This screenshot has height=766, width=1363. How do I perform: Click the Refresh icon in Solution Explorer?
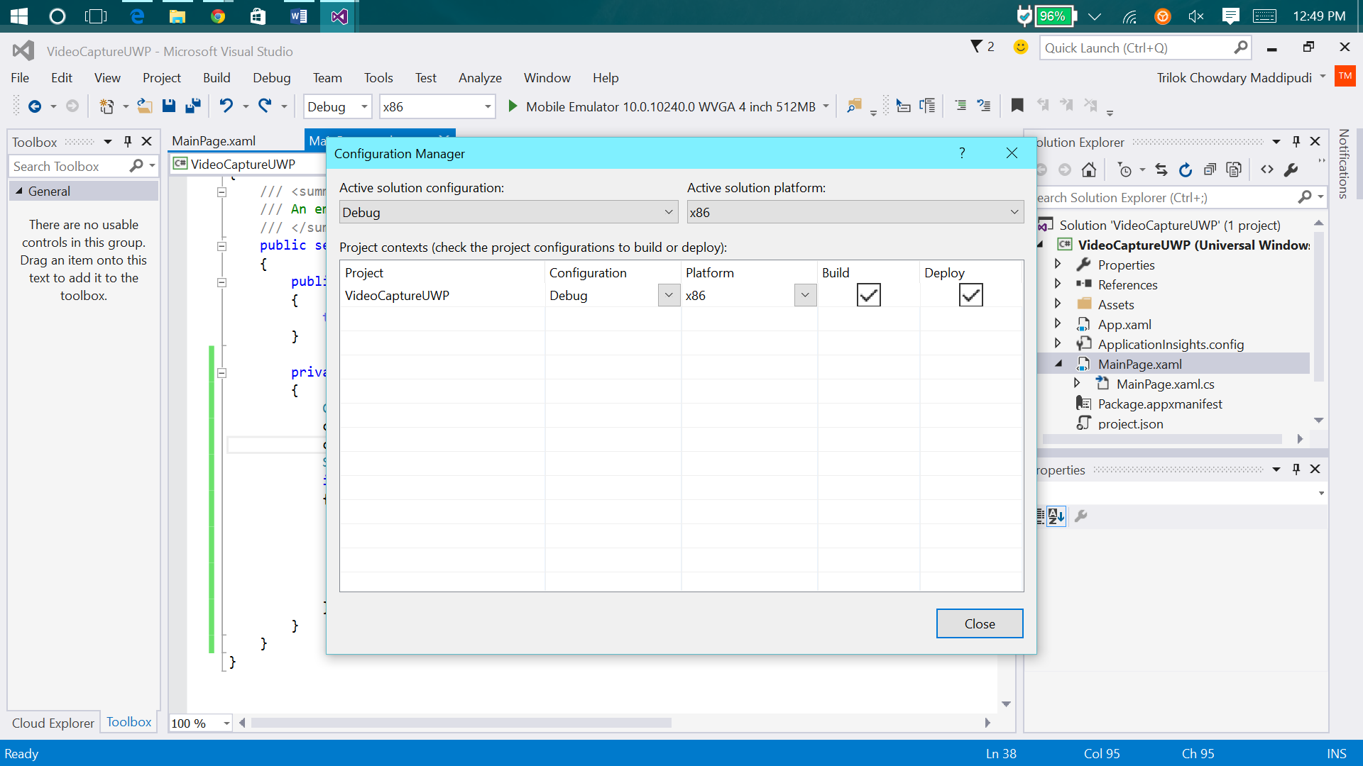pos(1186,170)
